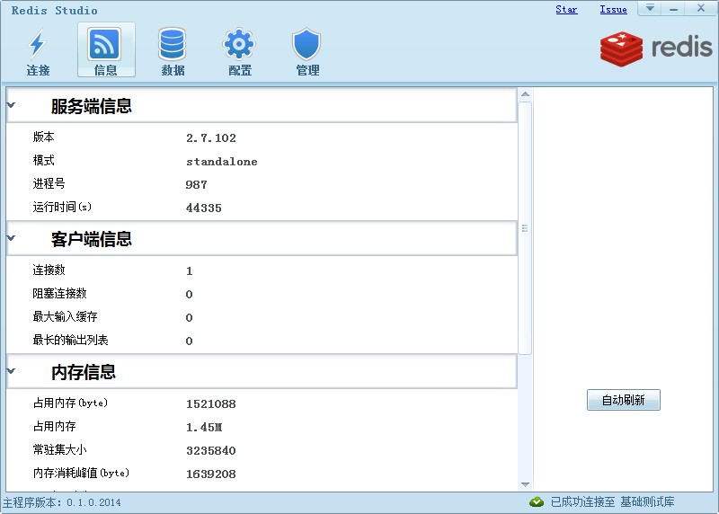The width and height of the screenshot is (719, 514).
Task: Click the 运行时间(s) row label
Action: point(62,207)
